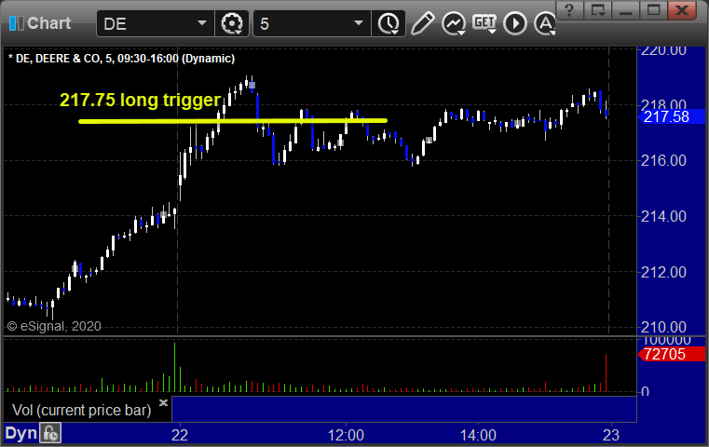Open the DE symbol dropdown
Viewport: 709px width, 447px height.
click(x=201, y=23)
